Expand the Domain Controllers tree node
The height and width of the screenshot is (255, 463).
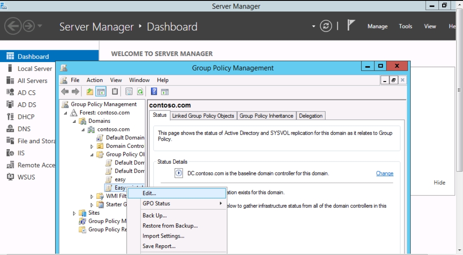[92, 146]
